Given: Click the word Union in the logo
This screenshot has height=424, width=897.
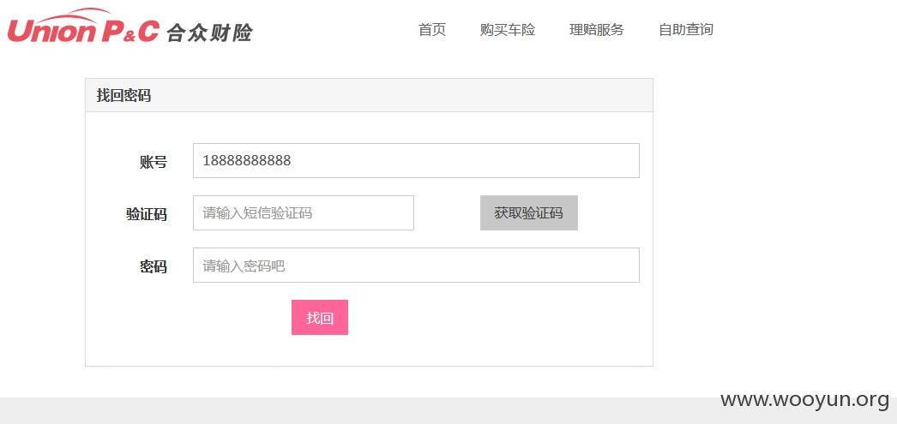Looking at the screenshot, I should click(x=51, y=31).
